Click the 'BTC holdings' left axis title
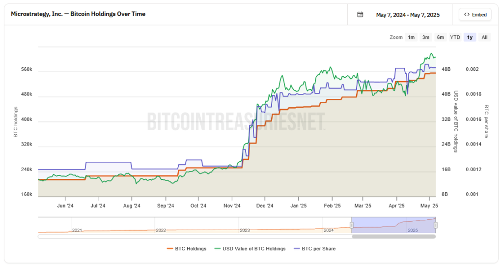 coord(15,122)
